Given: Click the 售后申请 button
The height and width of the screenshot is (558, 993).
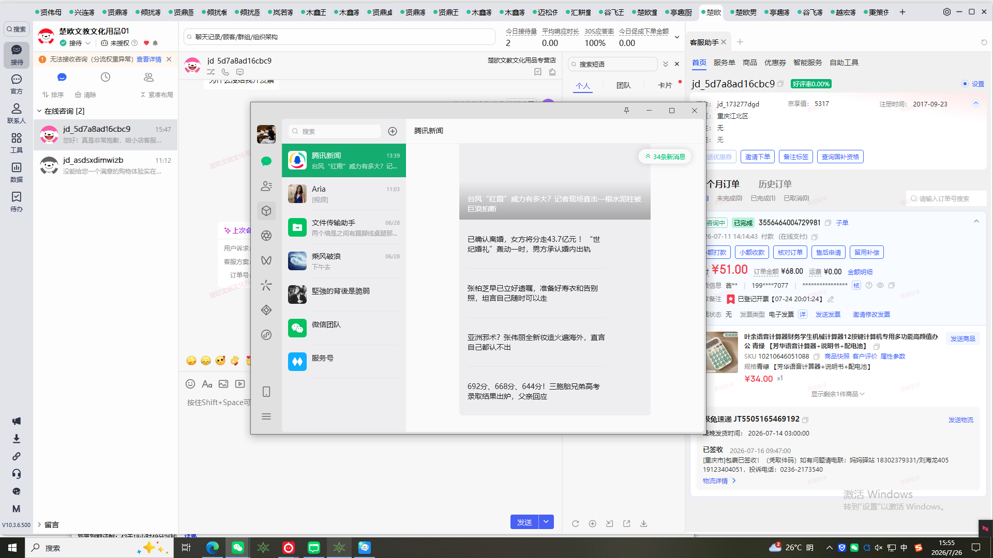Looking at the screenshot, I should click(828, 252).
